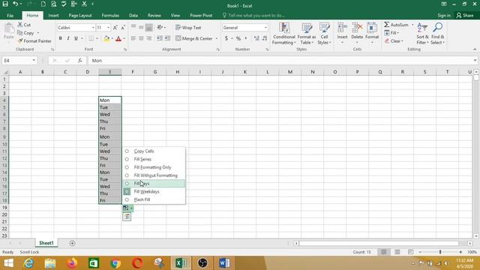Click the Fill Color bucket icon
Screen dimensions: 480x270
coord(106,38)
